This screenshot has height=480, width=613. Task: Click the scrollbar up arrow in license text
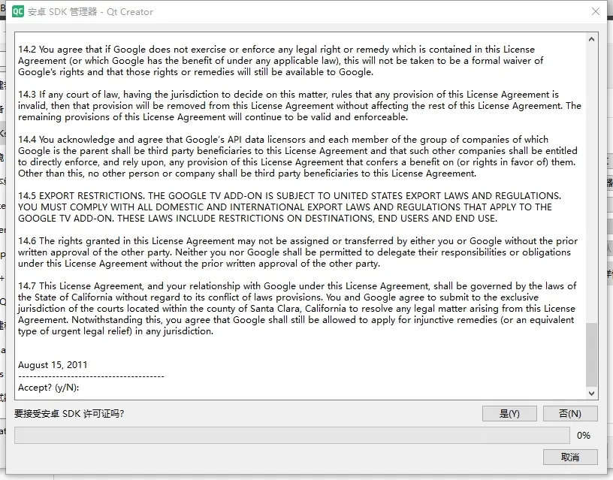(x=592, y=39)
